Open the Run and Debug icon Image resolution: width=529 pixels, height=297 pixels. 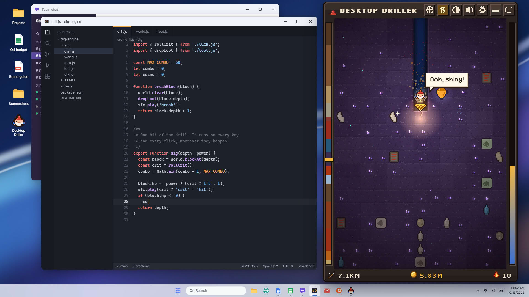click(48, 65)
